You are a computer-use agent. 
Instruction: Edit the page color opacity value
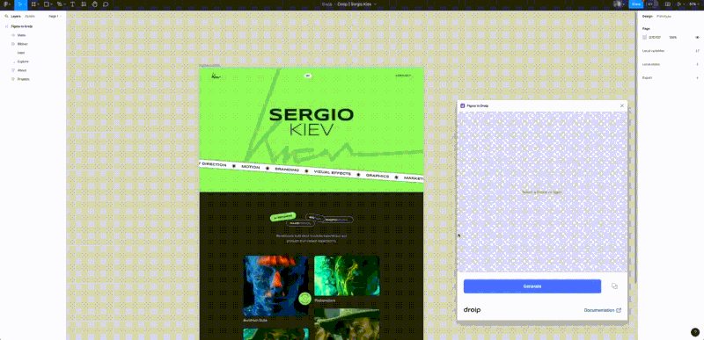[673, 38]
